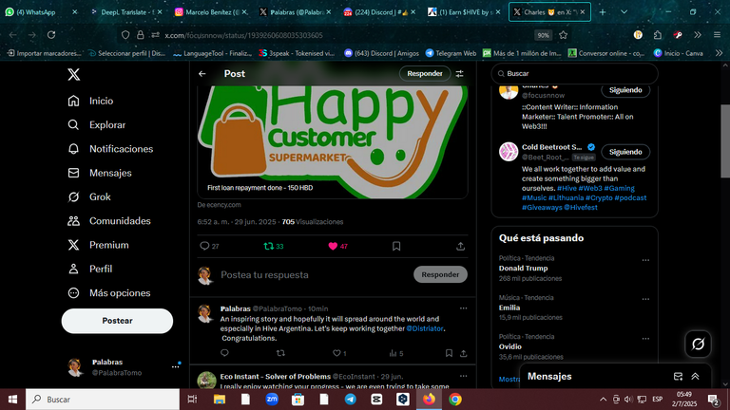This screenshot has width=730, height=410.
Task: Expand the Mensajes drawer
Action: click(695, 377)
